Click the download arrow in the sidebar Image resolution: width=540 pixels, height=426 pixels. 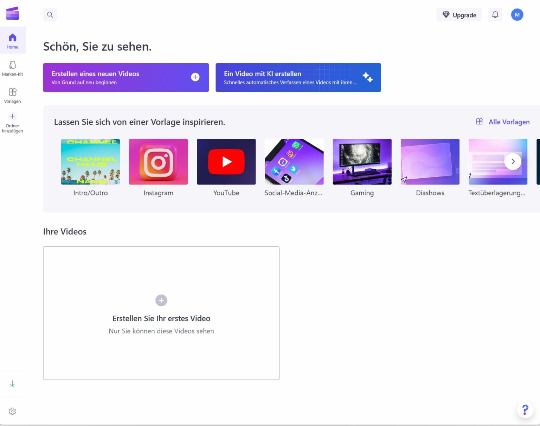(12, 384)
